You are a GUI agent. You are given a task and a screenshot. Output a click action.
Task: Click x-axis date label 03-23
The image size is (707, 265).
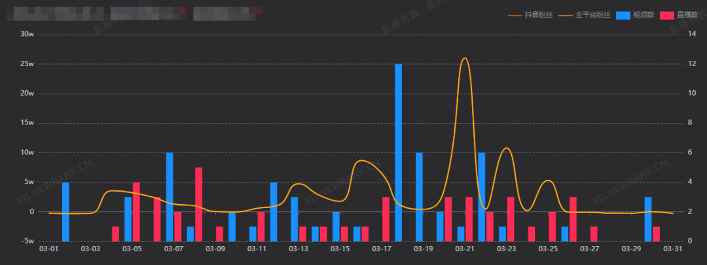pos(506,249)
